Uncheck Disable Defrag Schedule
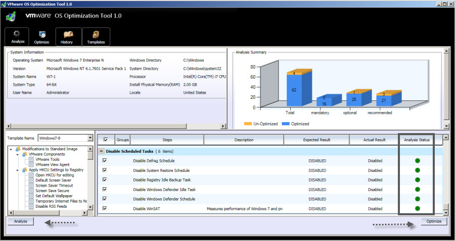Viewport: 455px width, 241px height. click(105, 160)
